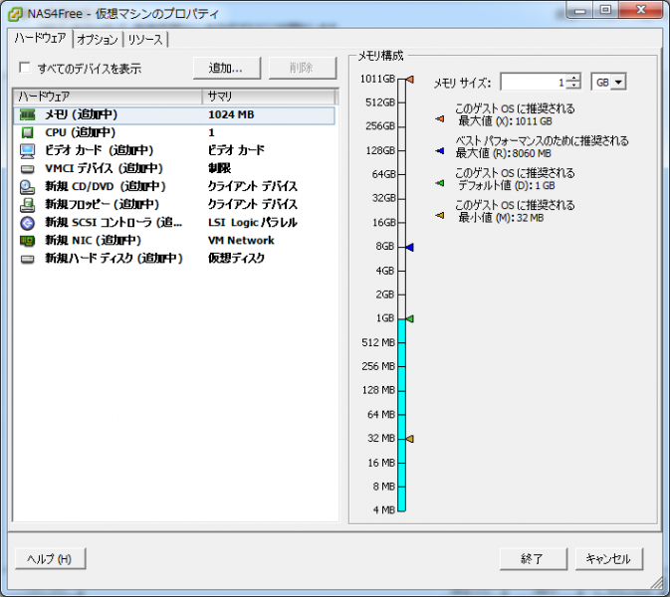This screenshot has width=670, height=597.
Task: Decrease memory size with down spinner arrow
Action: [x=573, y=87]
